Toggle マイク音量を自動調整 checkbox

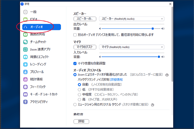click(x=75, y=63)
